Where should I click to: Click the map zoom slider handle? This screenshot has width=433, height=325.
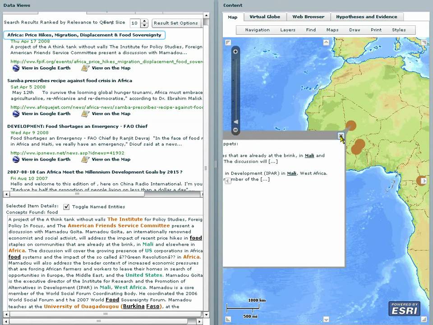pos(235,122)
